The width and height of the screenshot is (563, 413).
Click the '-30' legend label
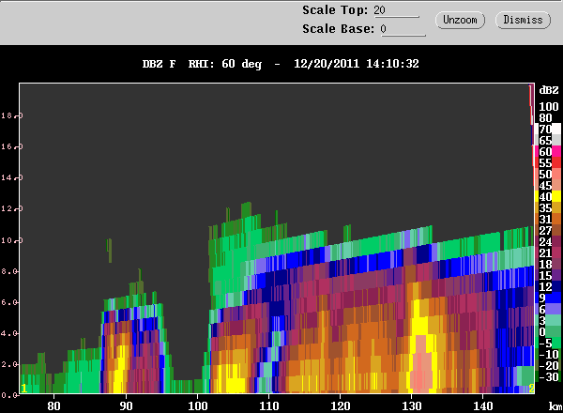tap(549, 376)
